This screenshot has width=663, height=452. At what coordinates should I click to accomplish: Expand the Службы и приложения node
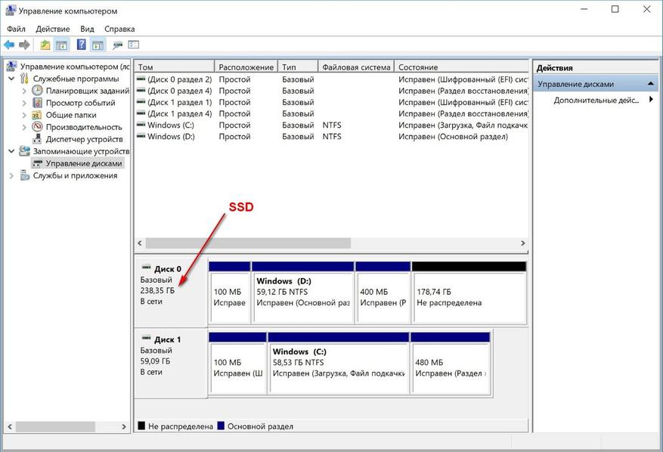pyautogui.click(x=11, y=176)
